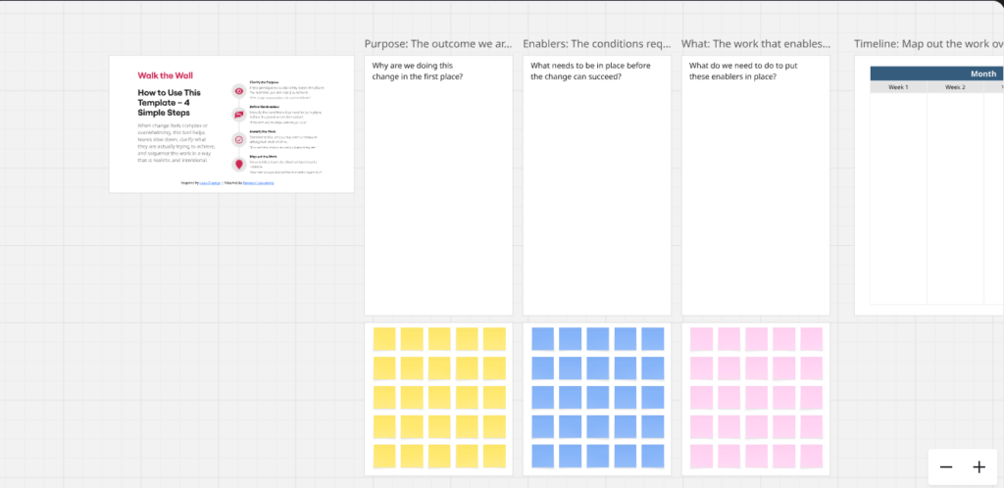Image resolution: width=1004 pixels, height=488 pixels.
Task: Select the 'Enablers: The conditions' frame title
Action: (x=597, y=44)
